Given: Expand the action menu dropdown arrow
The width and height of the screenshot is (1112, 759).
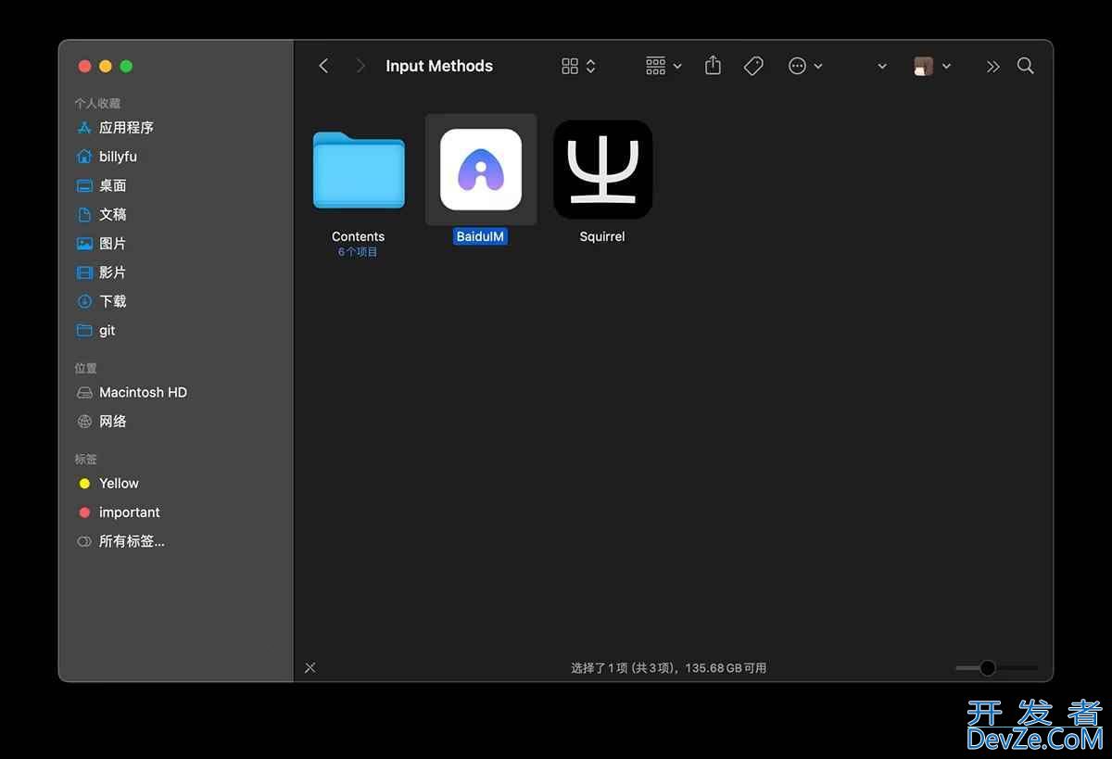Looking at the screenshot, I should pos(818,66).
